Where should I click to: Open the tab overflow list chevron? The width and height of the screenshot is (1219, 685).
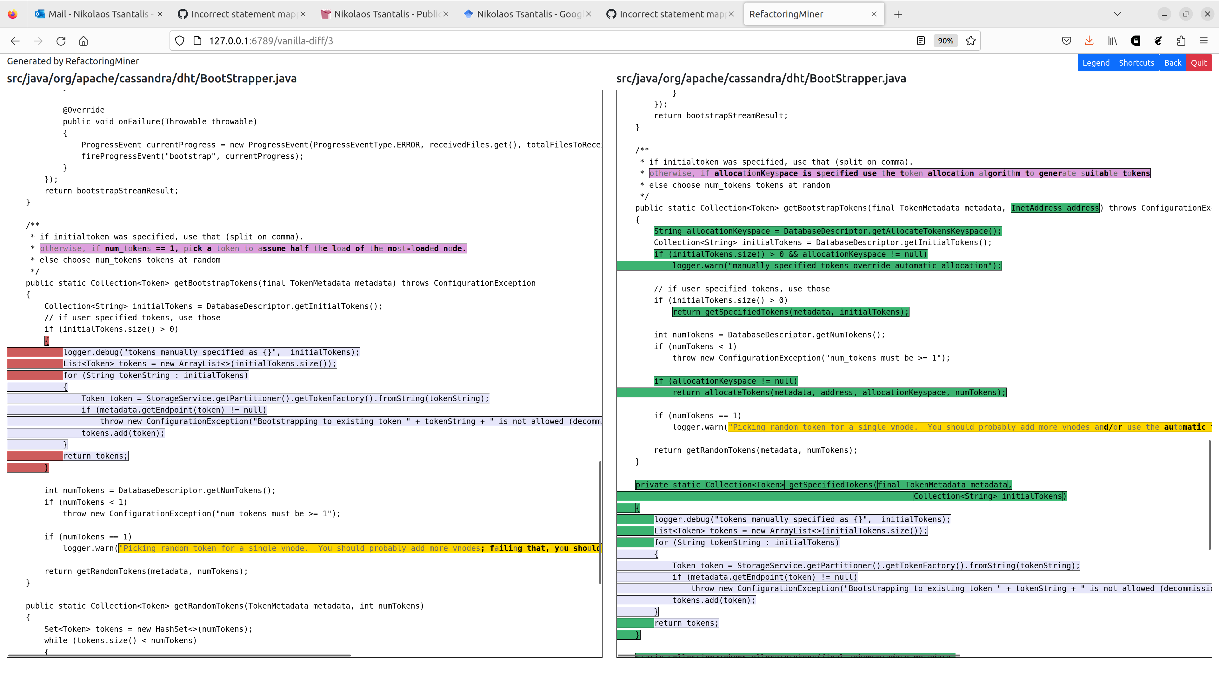1117,14
